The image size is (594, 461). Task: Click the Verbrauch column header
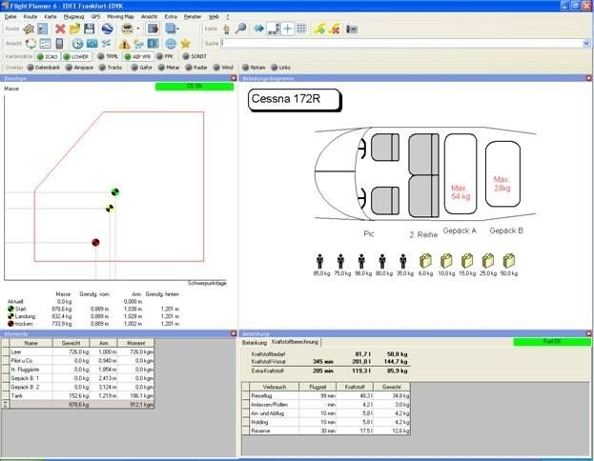point(274,386)
